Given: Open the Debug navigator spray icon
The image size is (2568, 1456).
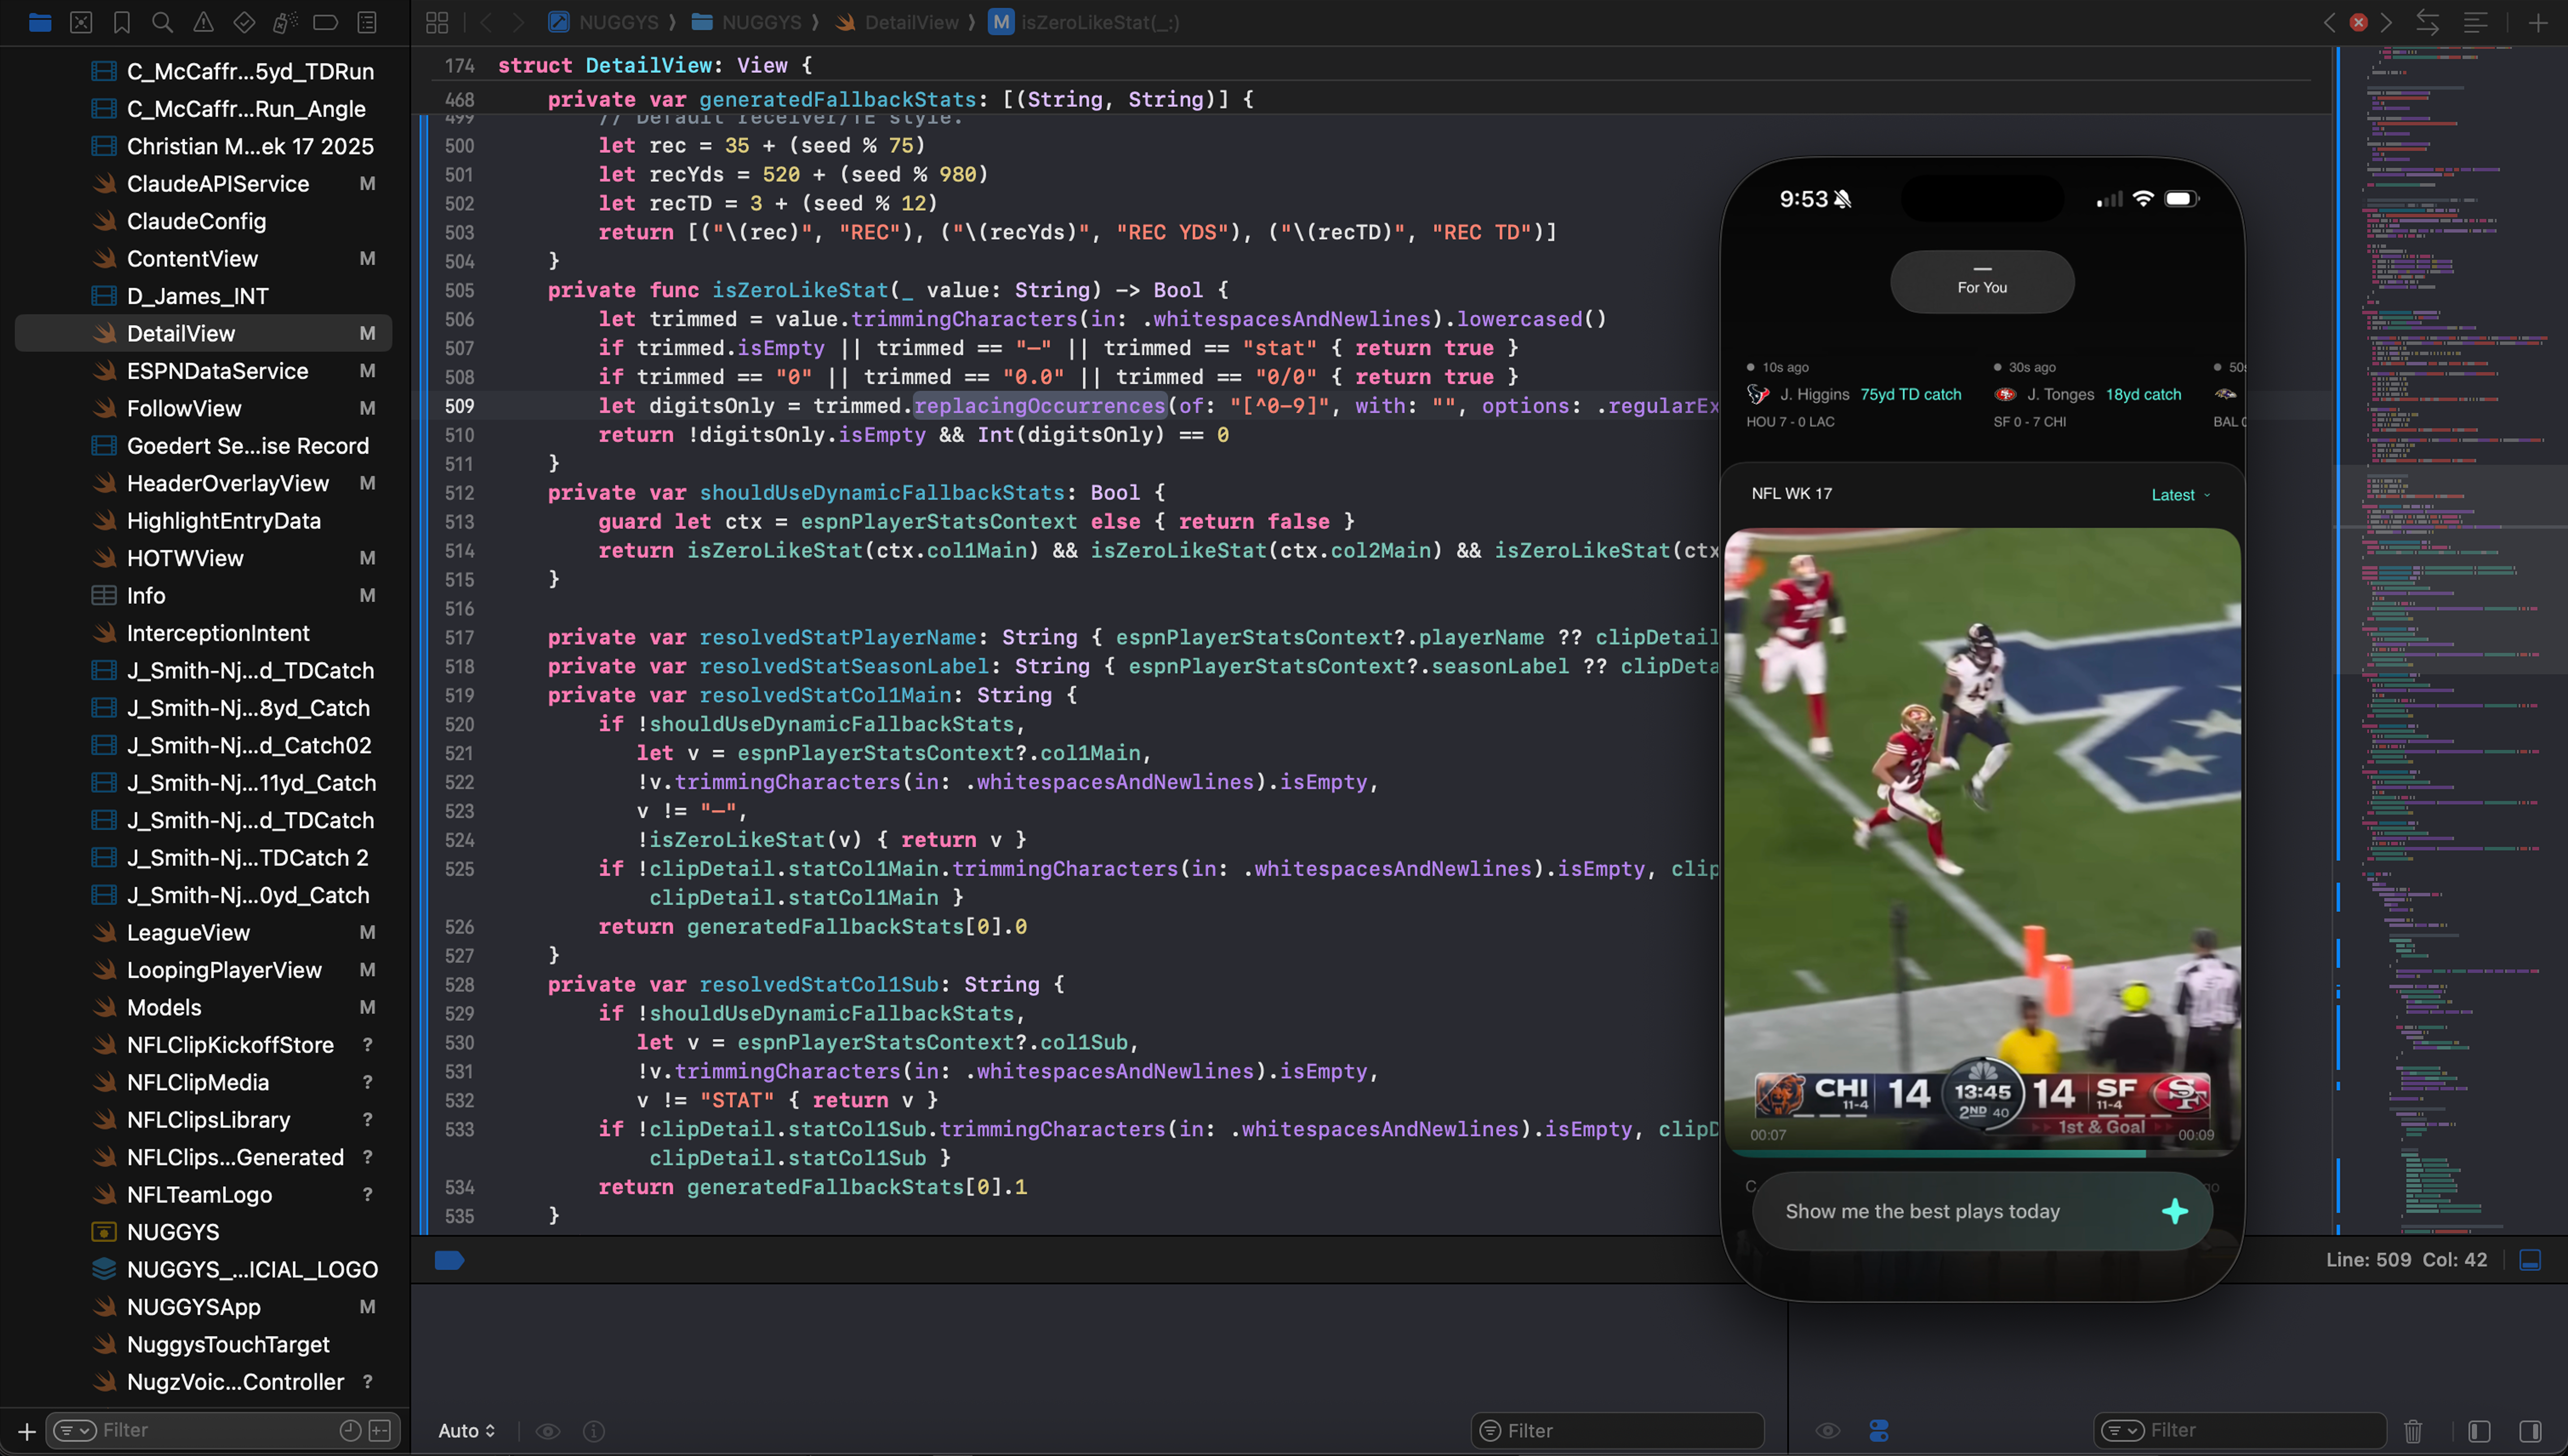Looking at the screenshot, I should (285, 22).
